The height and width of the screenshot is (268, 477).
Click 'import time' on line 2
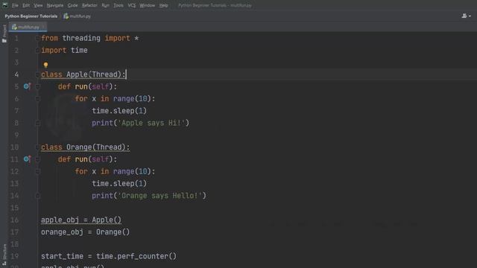[64, 50]
